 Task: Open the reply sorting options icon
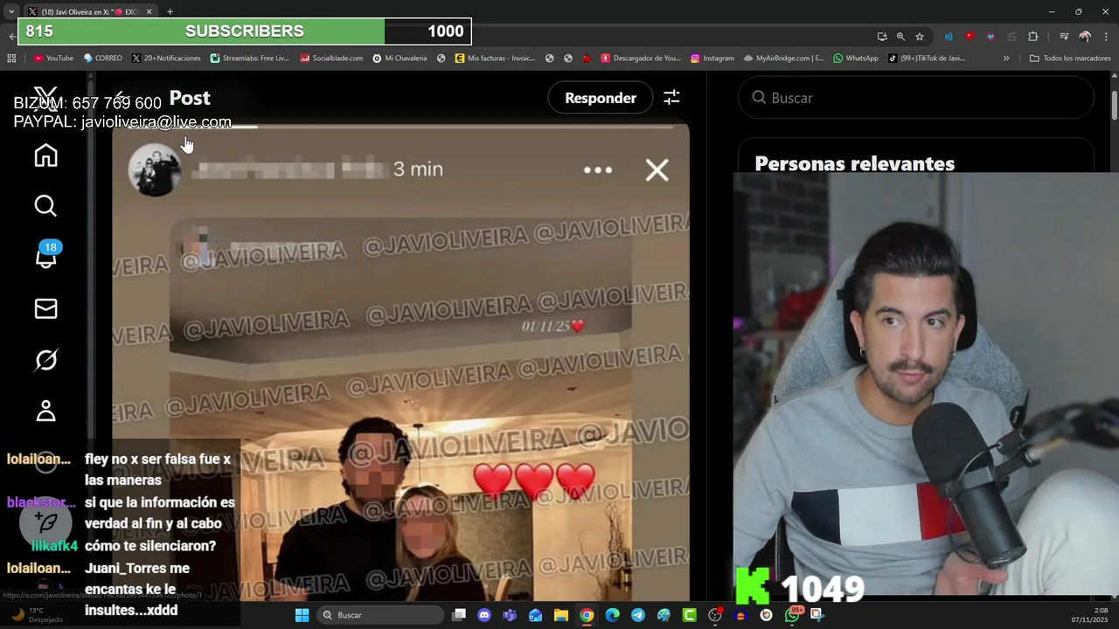tap(671, 98)
